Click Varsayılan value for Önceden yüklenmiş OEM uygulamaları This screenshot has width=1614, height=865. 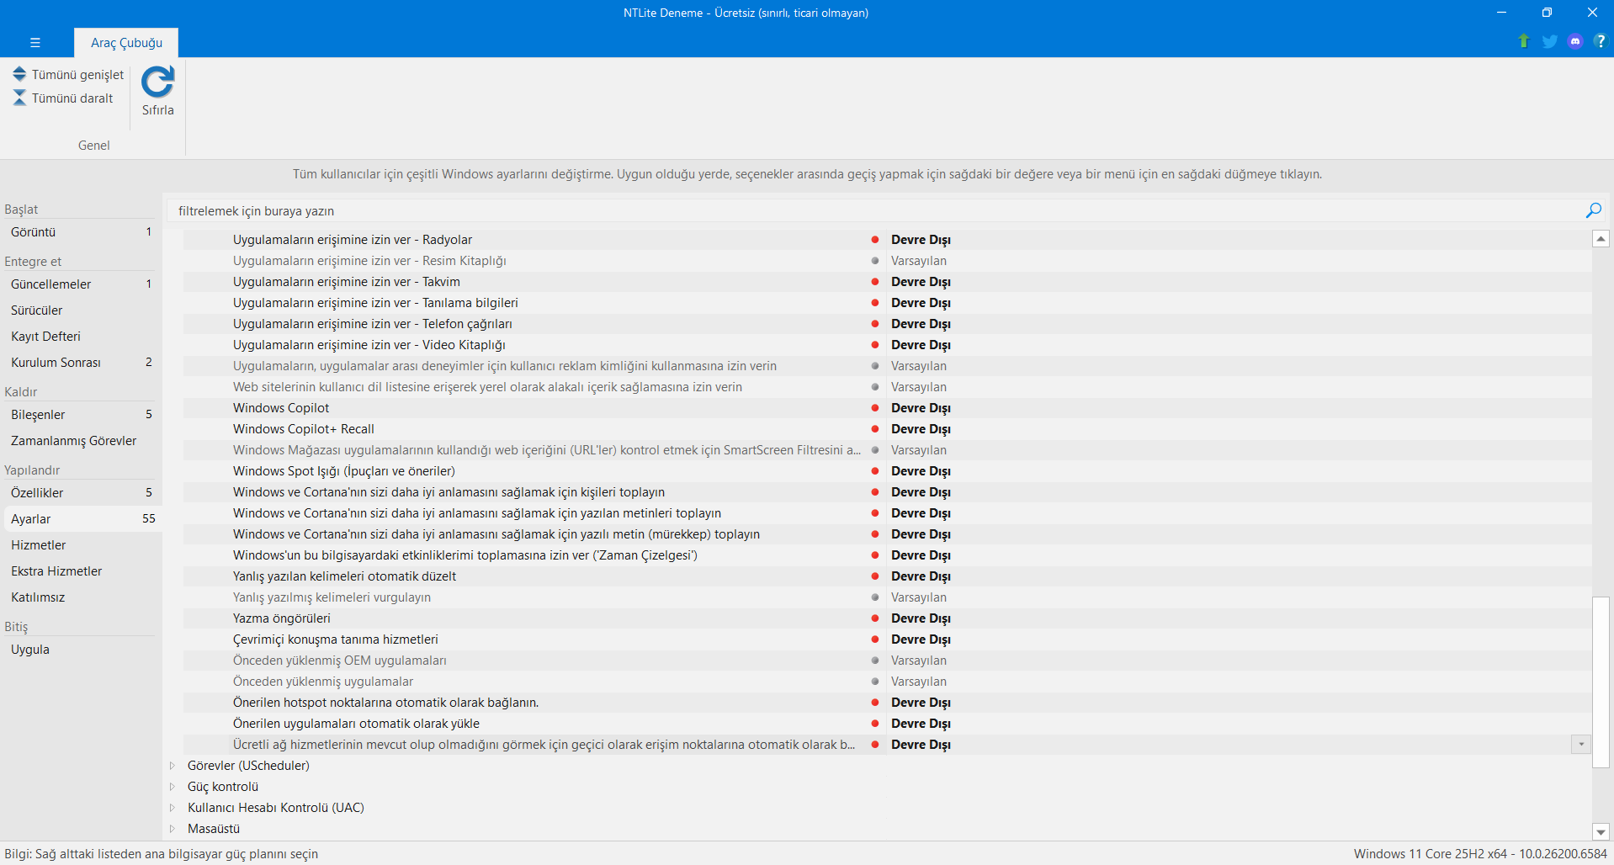(919, 661)
